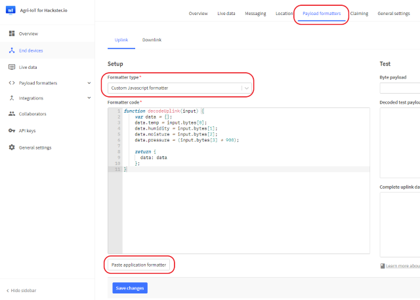Click line number 11 in the gutter
The width and height of the screenshot is (420, 300).
pyautogui.click(x=117, y=169)
